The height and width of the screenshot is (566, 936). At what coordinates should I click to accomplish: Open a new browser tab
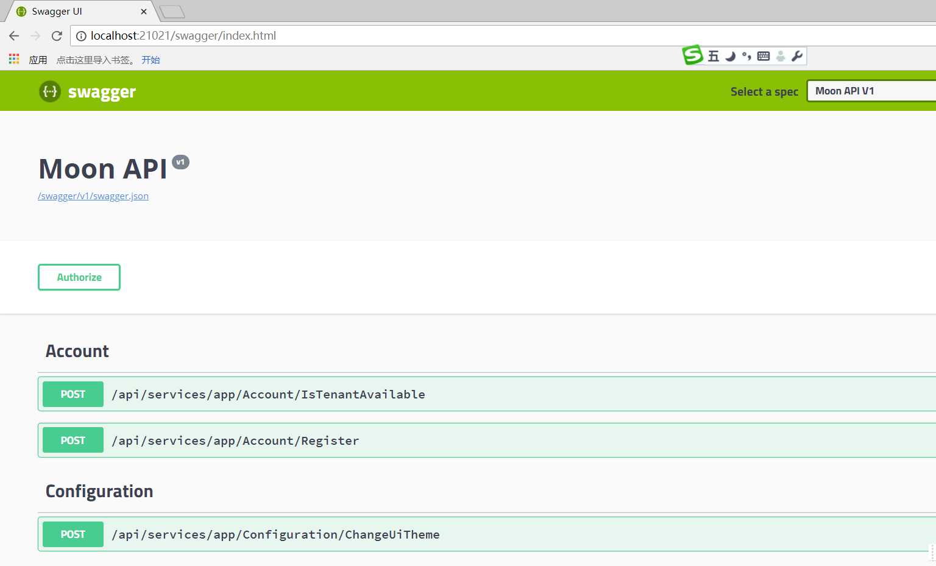click(x=172, y=12)
